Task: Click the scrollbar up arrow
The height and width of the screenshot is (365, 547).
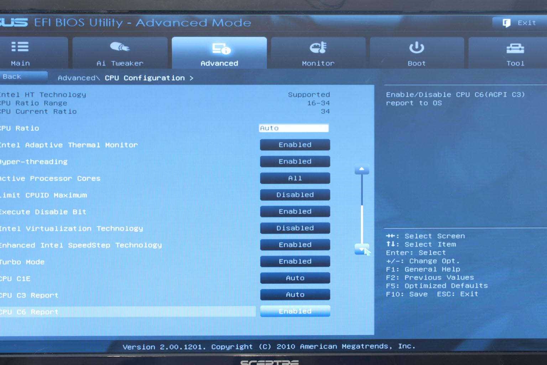Action: tap(361, 169)
